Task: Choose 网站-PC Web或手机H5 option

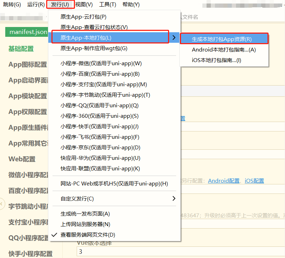Action: pos(114,184)
